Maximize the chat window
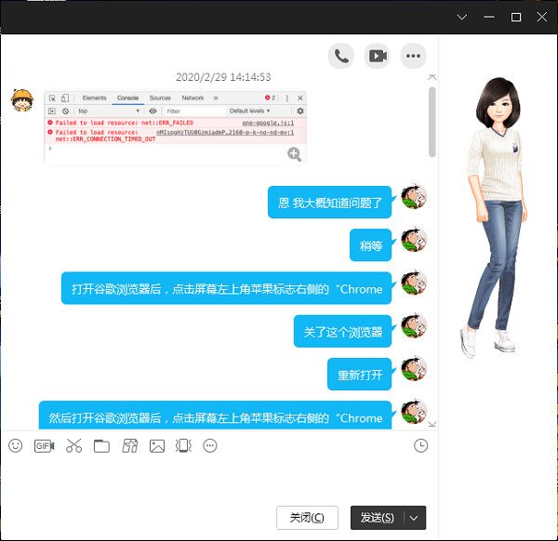This screenshot has width=558, height=541. [516, 17]
